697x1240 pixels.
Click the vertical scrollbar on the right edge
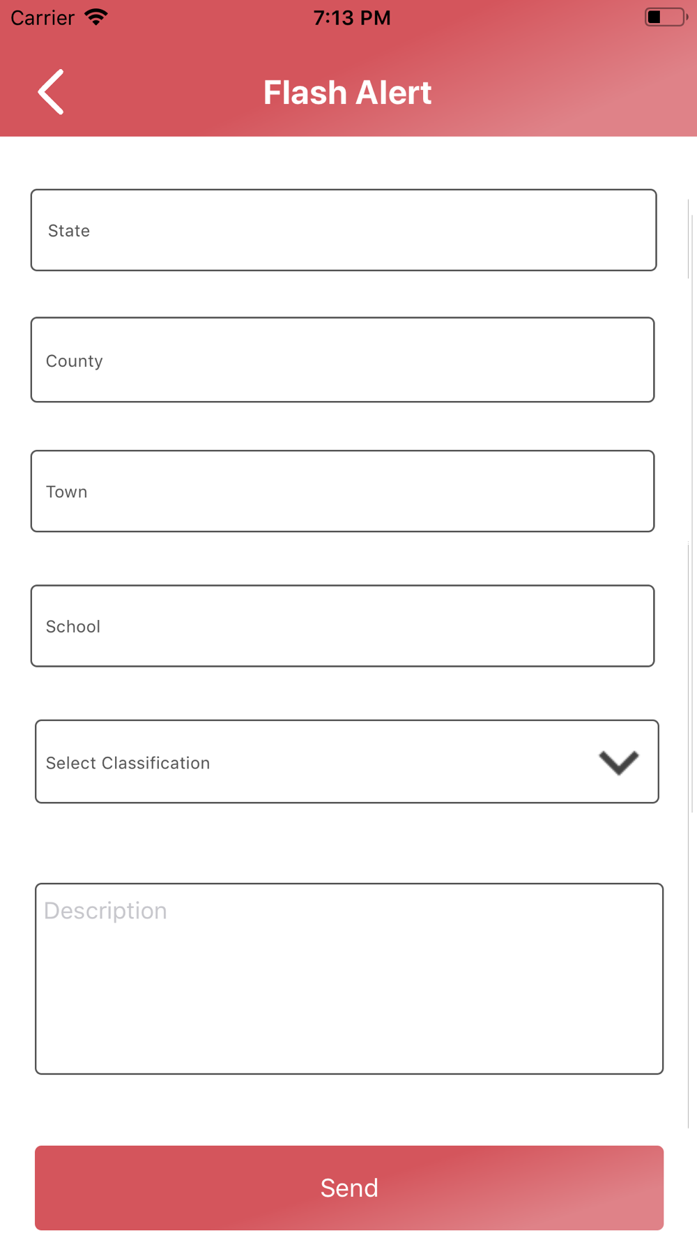689,663
